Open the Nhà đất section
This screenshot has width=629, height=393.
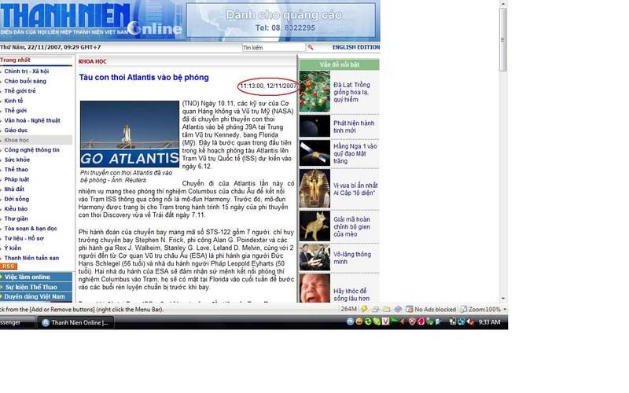click(x=14, y=189)
